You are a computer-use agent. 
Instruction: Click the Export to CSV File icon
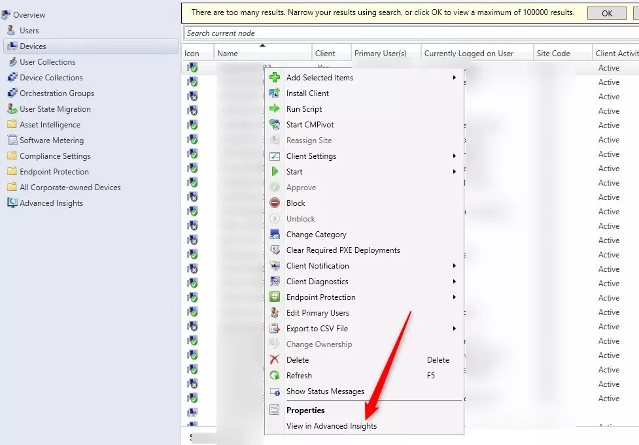coord(275,329)
